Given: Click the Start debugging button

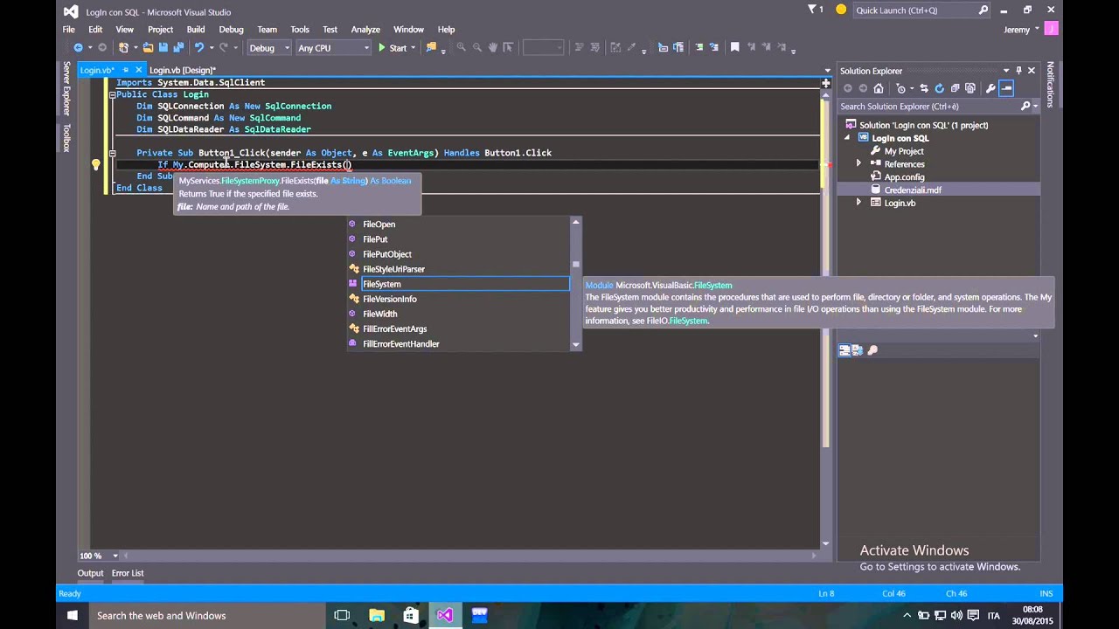Looking at the screenshot, I should [393, 48].
